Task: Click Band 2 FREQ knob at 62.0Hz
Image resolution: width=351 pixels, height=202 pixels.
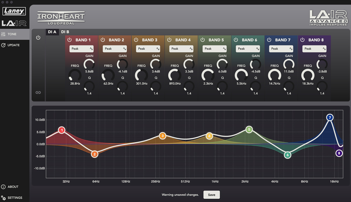Action: pos(108,75)
